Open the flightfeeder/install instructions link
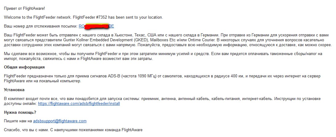This screenshot has width=336, height=137. (x=79, y=104)
